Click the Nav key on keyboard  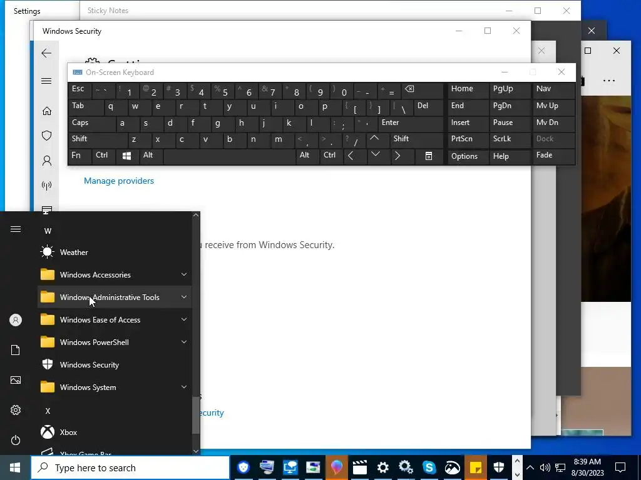click(553, 91)
